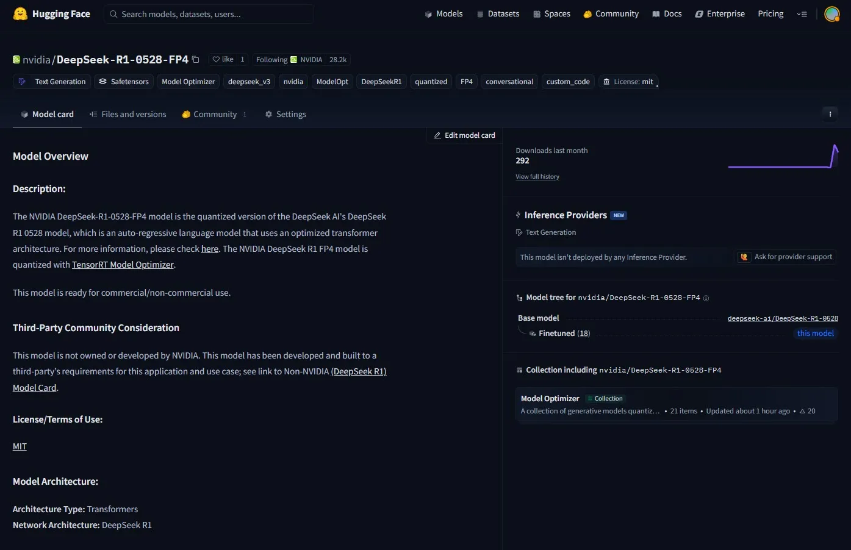Copy model name with the copy icon

(x=196, y=60)
